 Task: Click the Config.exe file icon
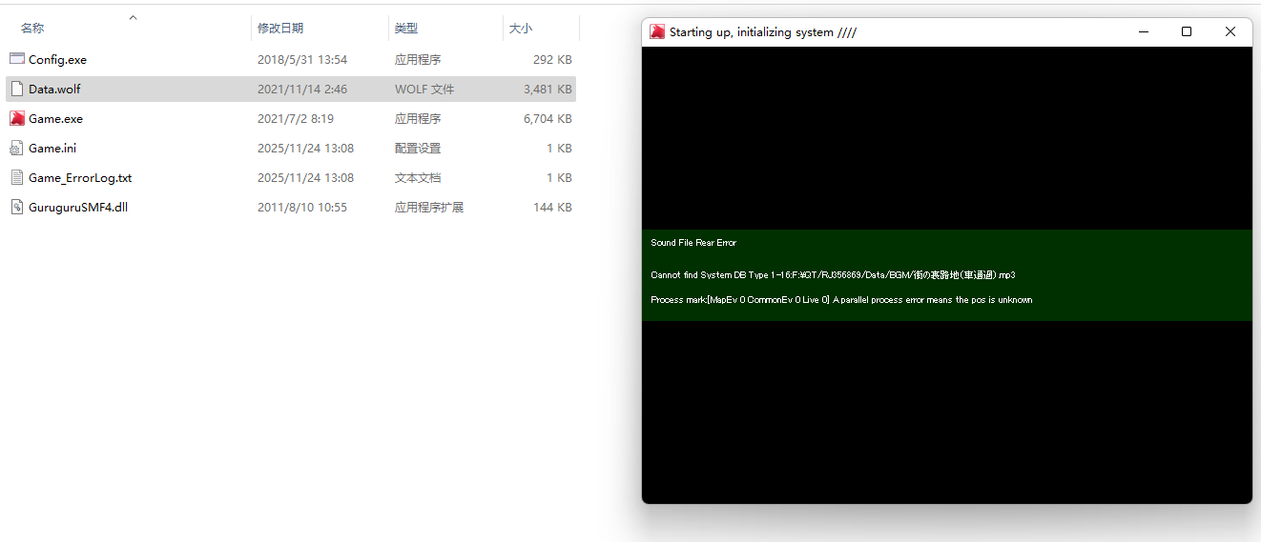(16, 59)
